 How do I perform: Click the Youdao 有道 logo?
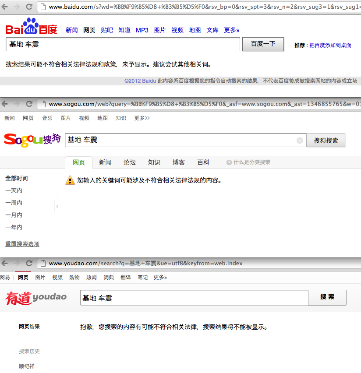(36, 298)
